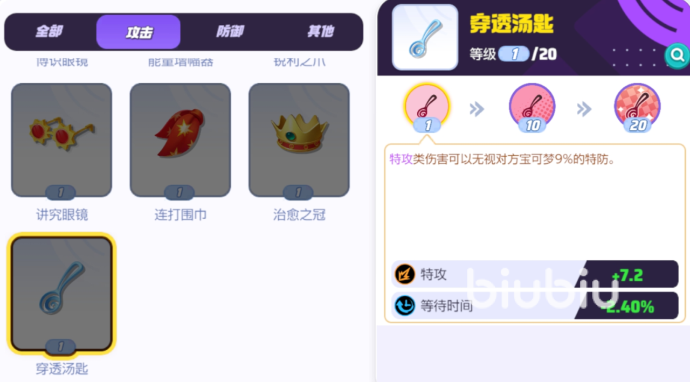Click the 穿透汤匙 item thumbnail in header
The image size is (690, 382).
(425, 37)
